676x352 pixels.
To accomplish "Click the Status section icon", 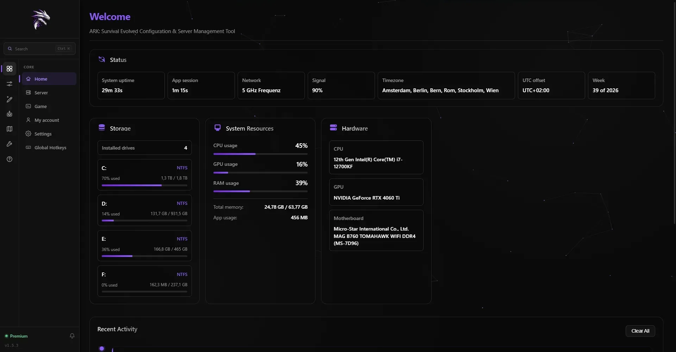I will 102,59.
